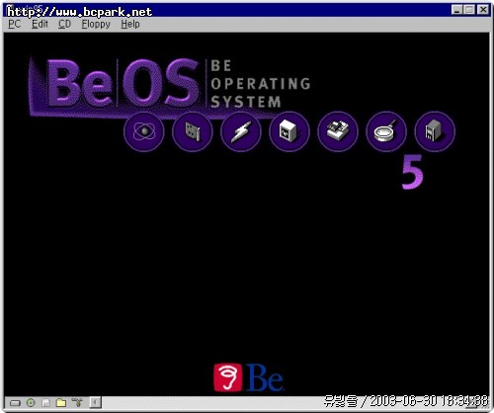Click the hard disk status icon
The height and width of the screenshot is (413, 494).
coord(15,402)
